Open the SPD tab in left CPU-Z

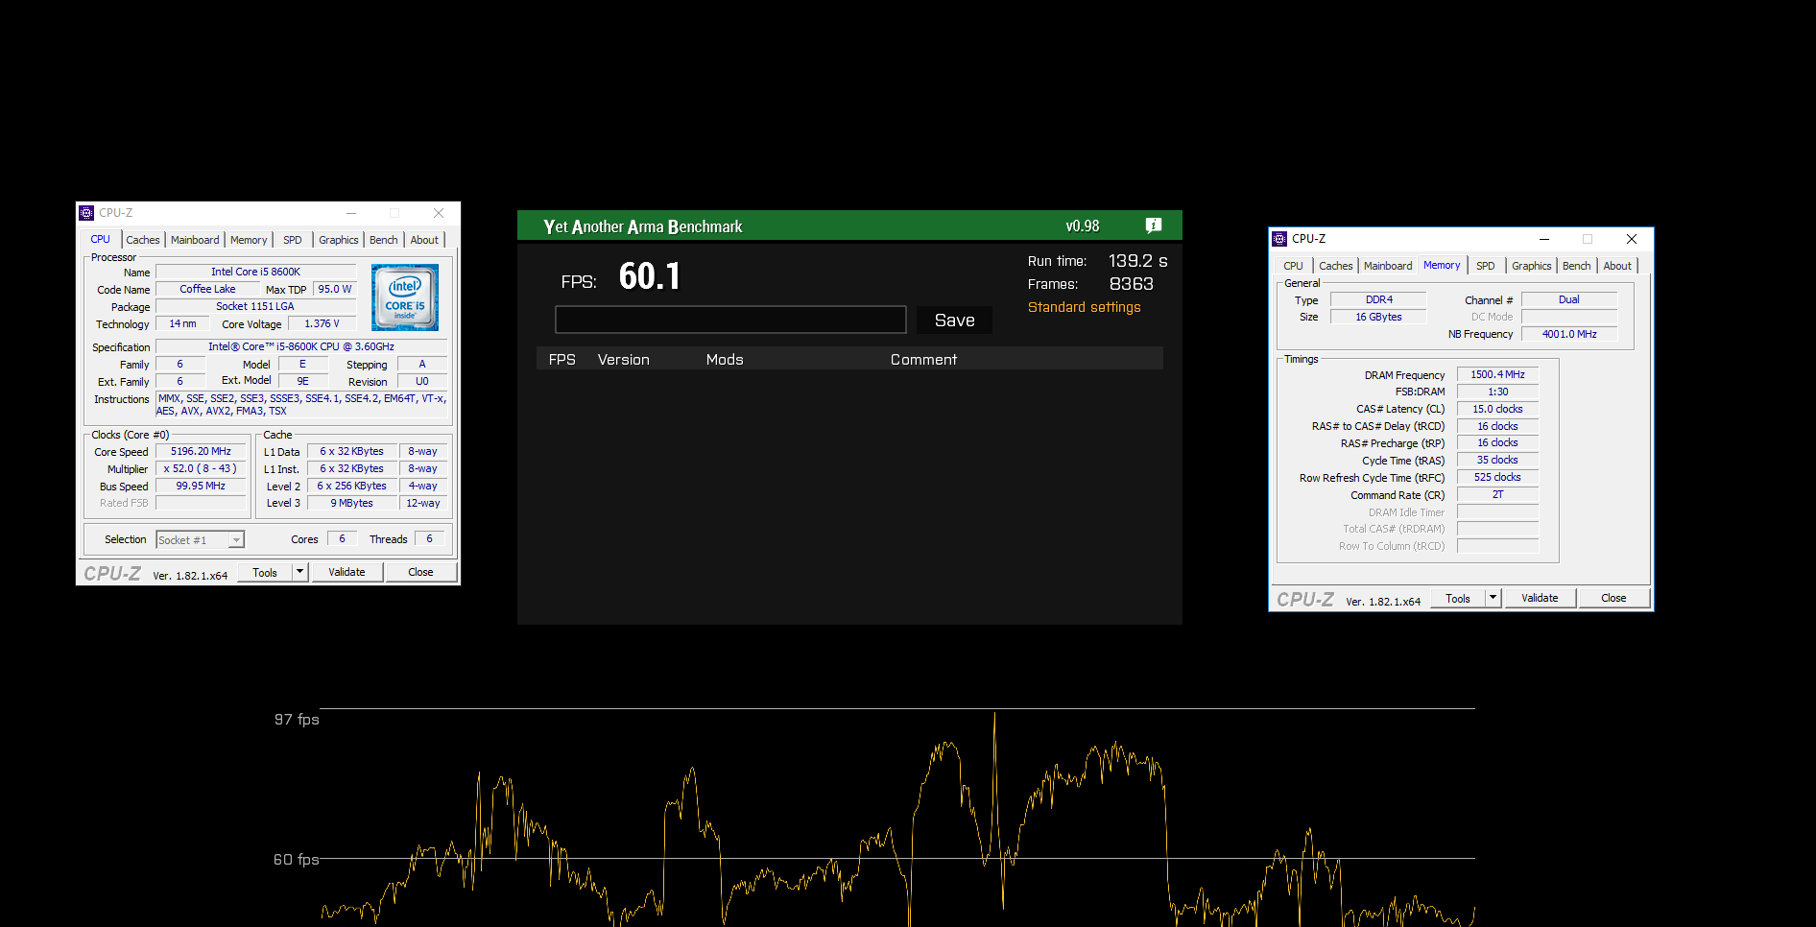[x=292, y=240]
